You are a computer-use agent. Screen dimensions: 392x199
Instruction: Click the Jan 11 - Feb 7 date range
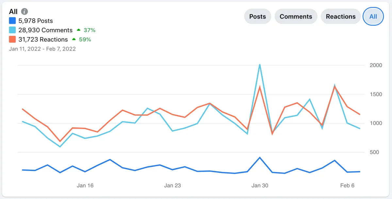click(x=42, y=49)
